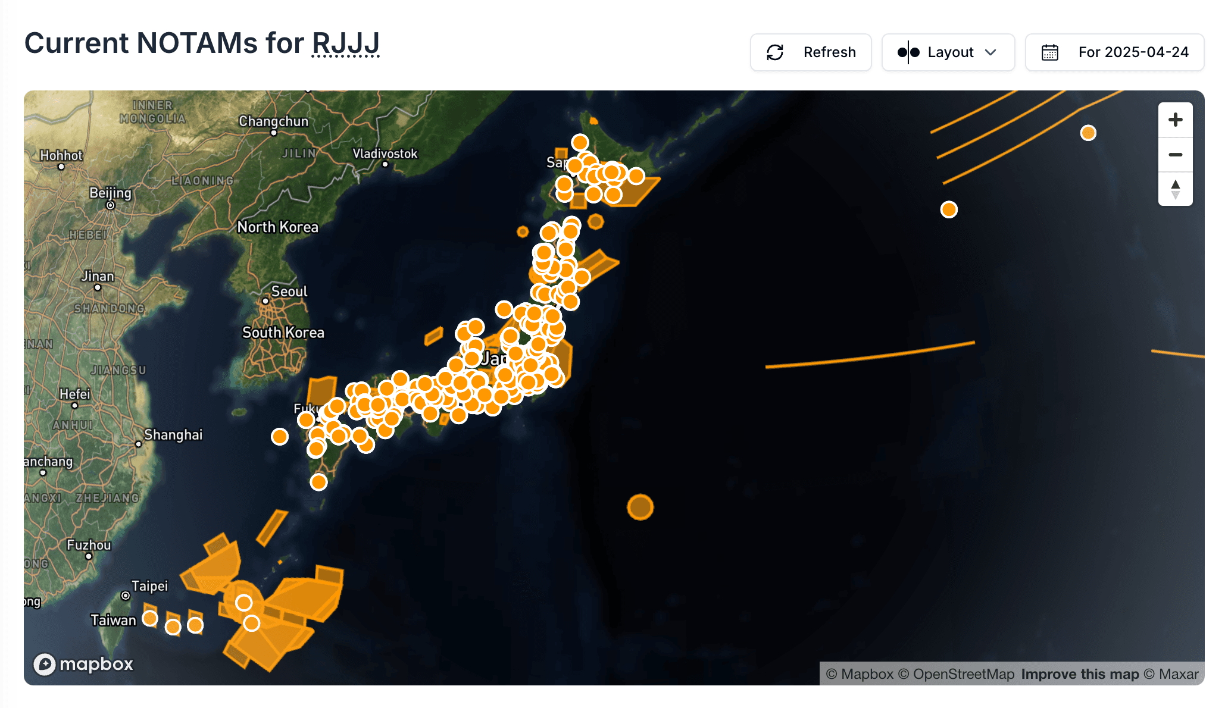Zoom in using the plus control

tap(1175, 120)
